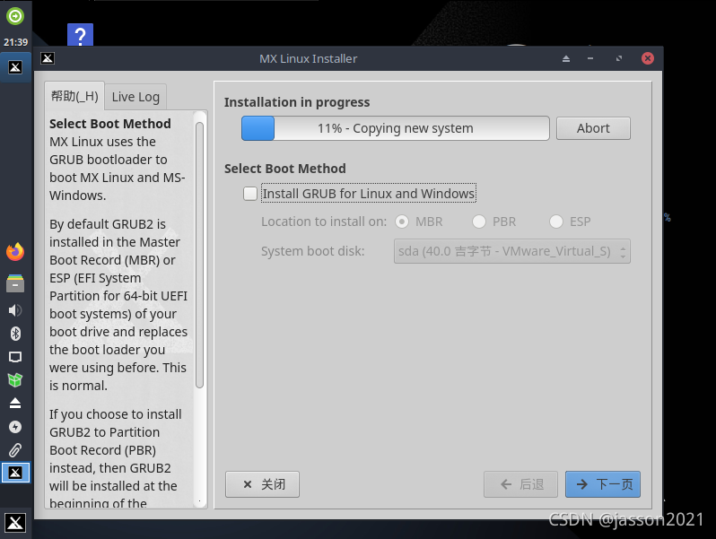Click the MX Linux Installer window title

coord(309,59)
